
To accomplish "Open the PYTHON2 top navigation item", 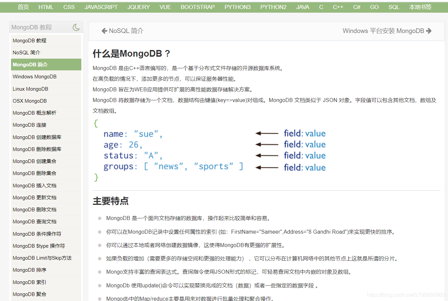I will [x=273, y=7].
